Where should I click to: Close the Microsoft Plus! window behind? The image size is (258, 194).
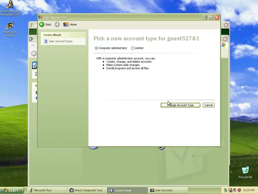226,25
